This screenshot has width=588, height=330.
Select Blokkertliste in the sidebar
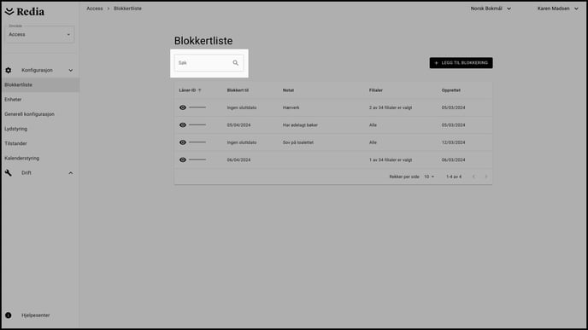(x=39, y=85)
